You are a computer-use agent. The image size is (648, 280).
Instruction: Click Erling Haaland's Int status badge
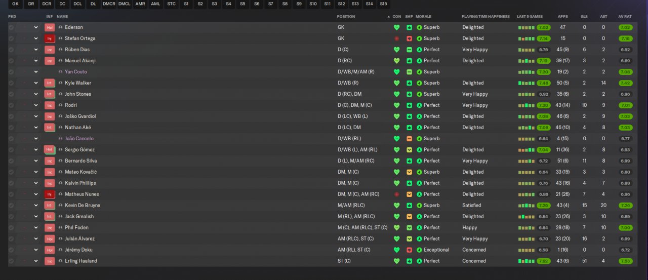(x=49, y=261)
